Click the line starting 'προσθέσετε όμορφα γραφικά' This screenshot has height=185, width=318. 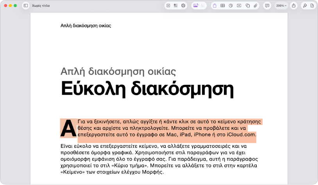point(153,153)
